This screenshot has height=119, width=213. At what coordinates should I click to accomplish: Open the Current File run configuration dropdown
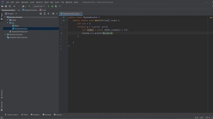pos(39,6)
